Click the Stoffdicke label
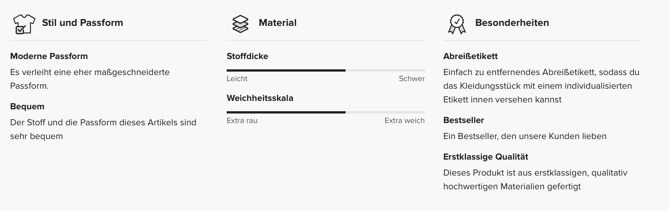 tap(247, 56)
